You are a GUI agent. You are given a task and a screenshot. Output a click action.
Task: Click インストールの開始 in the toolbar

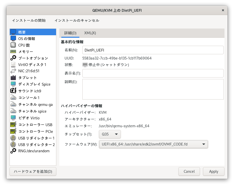[x=29, y=20]
